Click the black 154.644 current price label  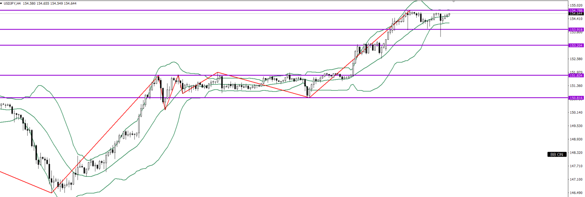pyautogui.click(x=576, y=14)
